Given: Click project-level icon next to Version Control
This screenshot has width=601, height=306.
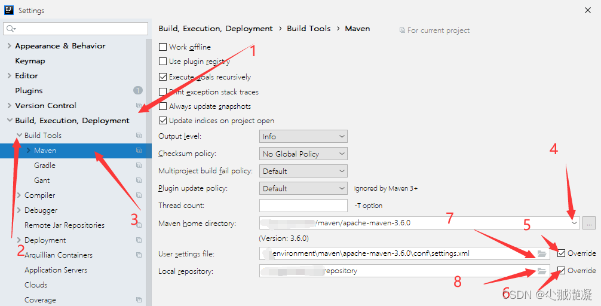Looking at the screenshot, I should click(139, 105).
